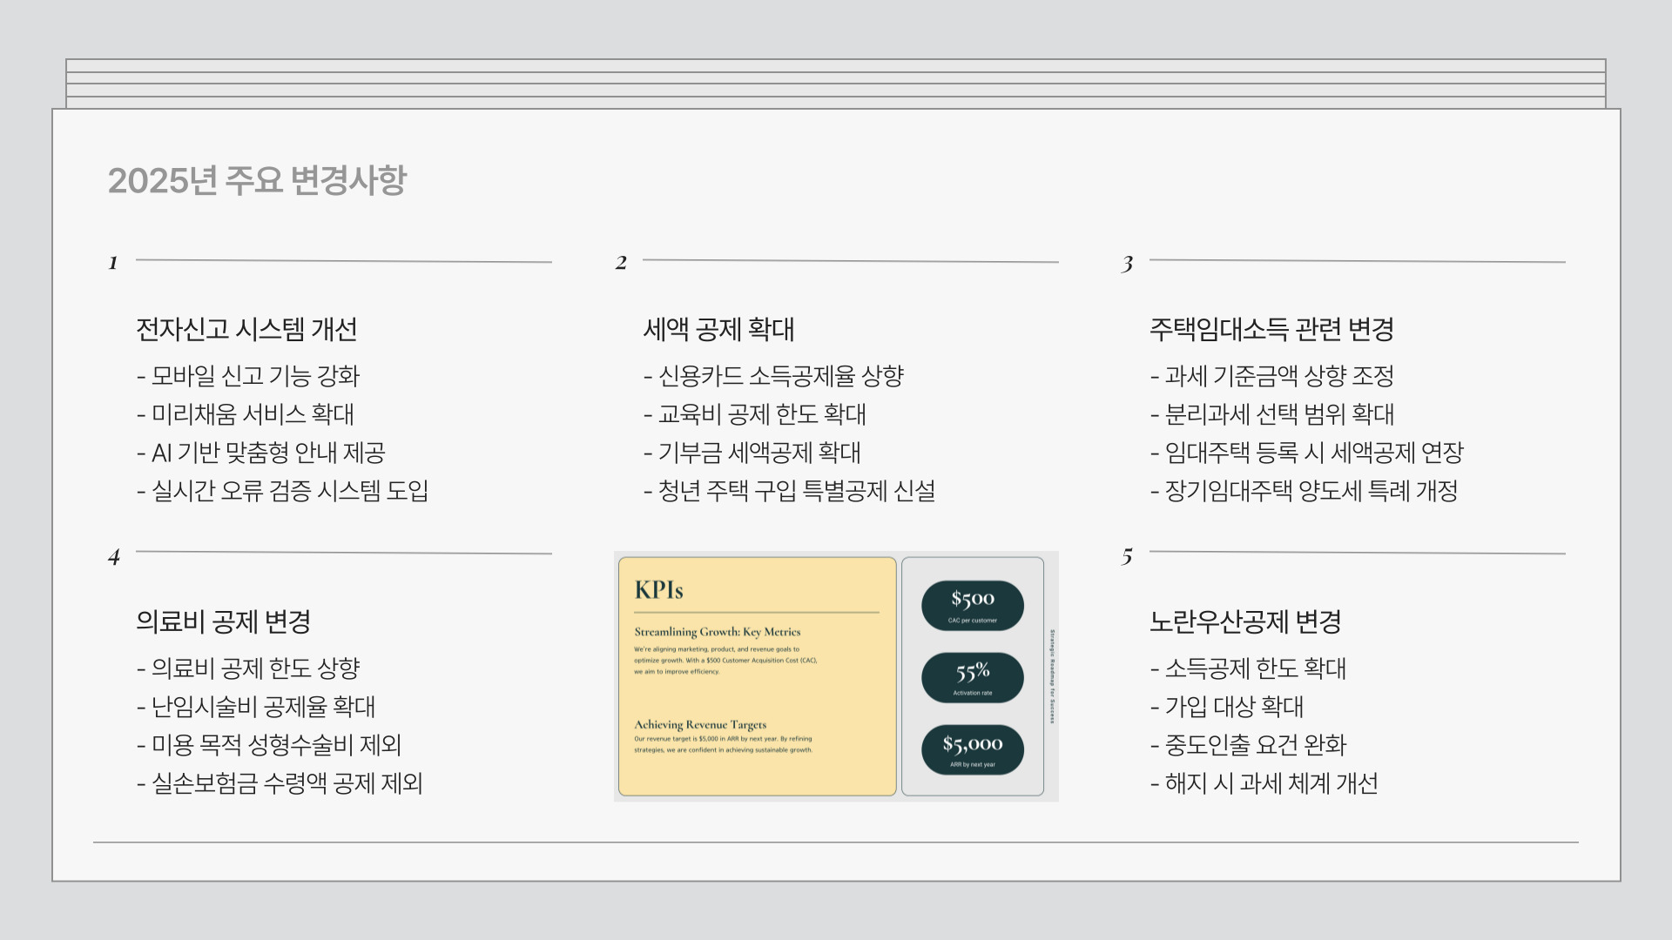Select the heading 의료비 공제 변경

(x=224, y=621)
